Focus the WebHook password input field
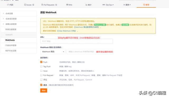The height and width of the screenshot is (98, 169). pos(90,52)
